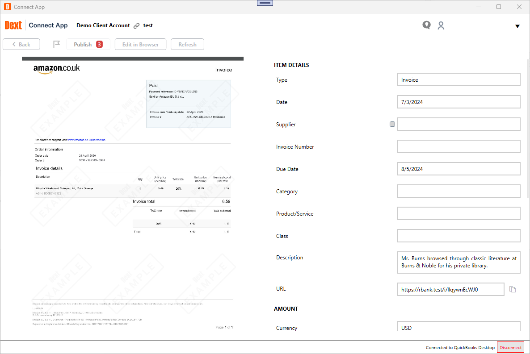Click the Paid box in invoice preview
Screen dimensions: 530x354
[x=189, y=104]
